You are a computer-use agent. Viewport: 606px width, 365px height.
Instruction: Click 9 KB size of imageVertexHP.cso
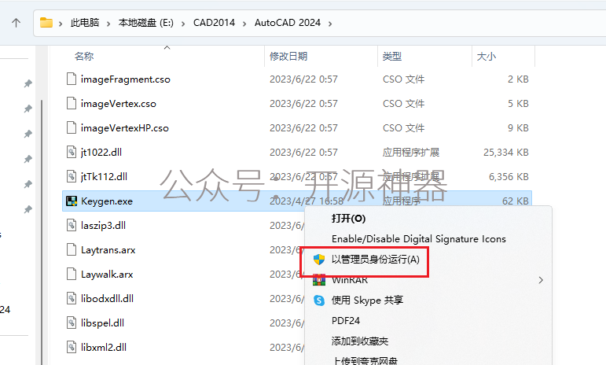point(518,128)
